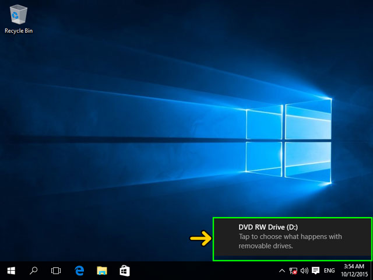Click the network status tray icon
This screenshot has height=280, width=373.
point(293,271)
